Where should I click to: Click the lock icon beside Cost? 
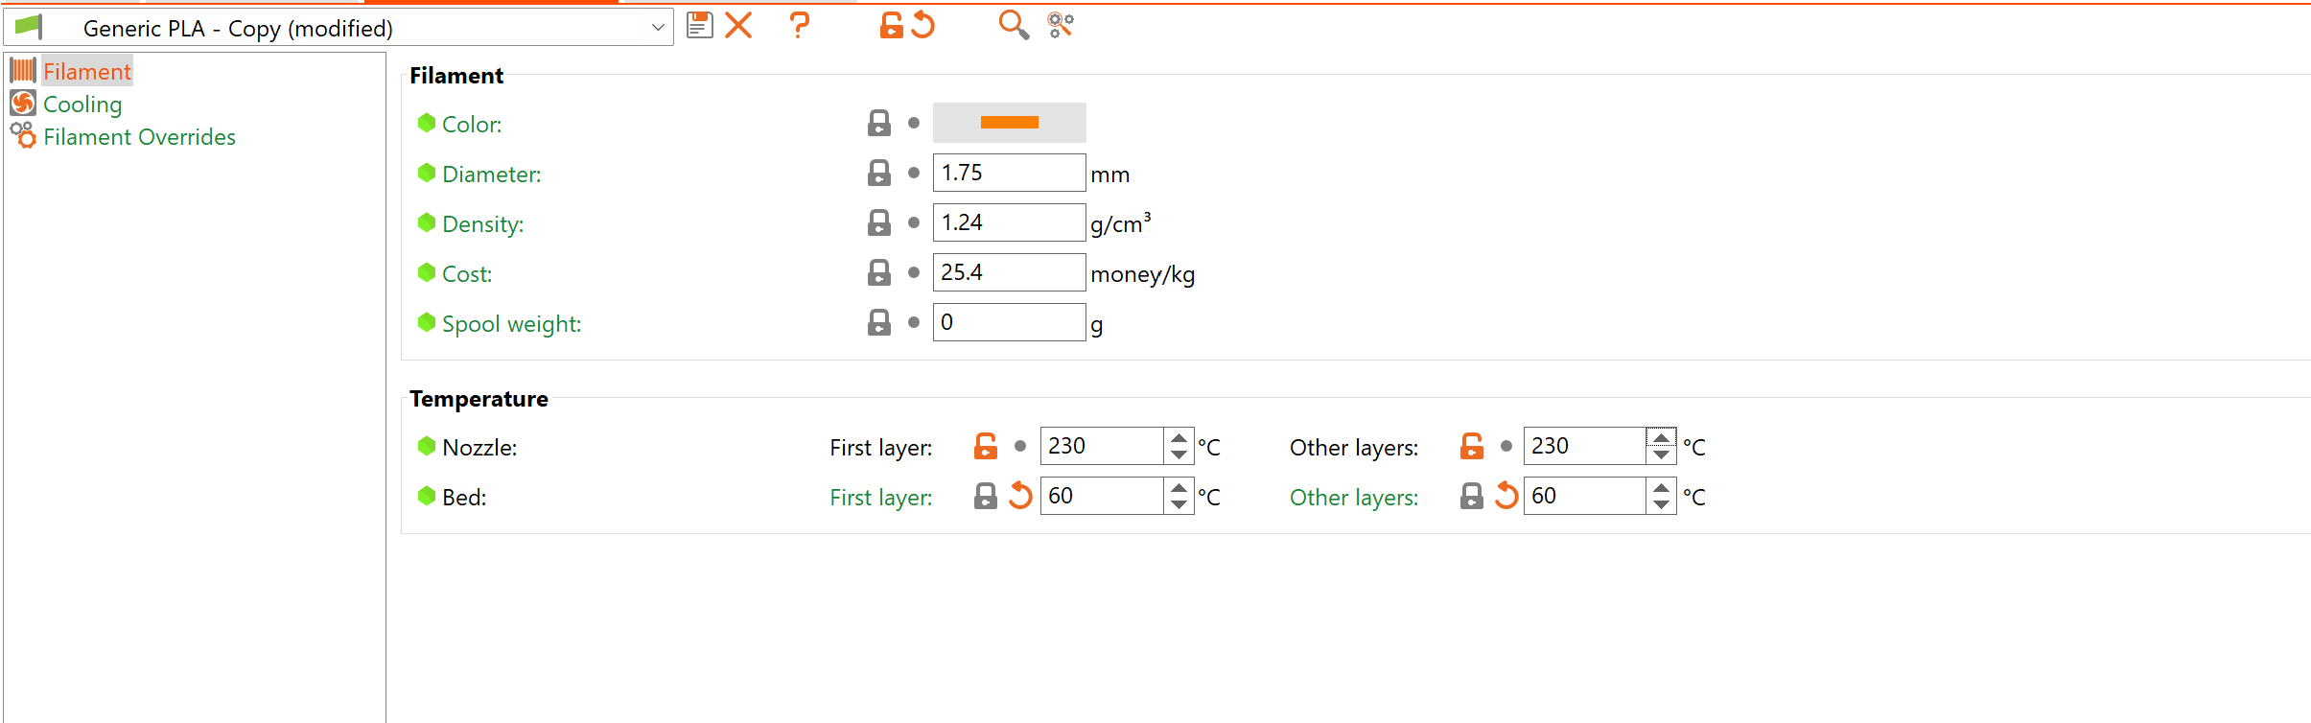tap(879, 272)
